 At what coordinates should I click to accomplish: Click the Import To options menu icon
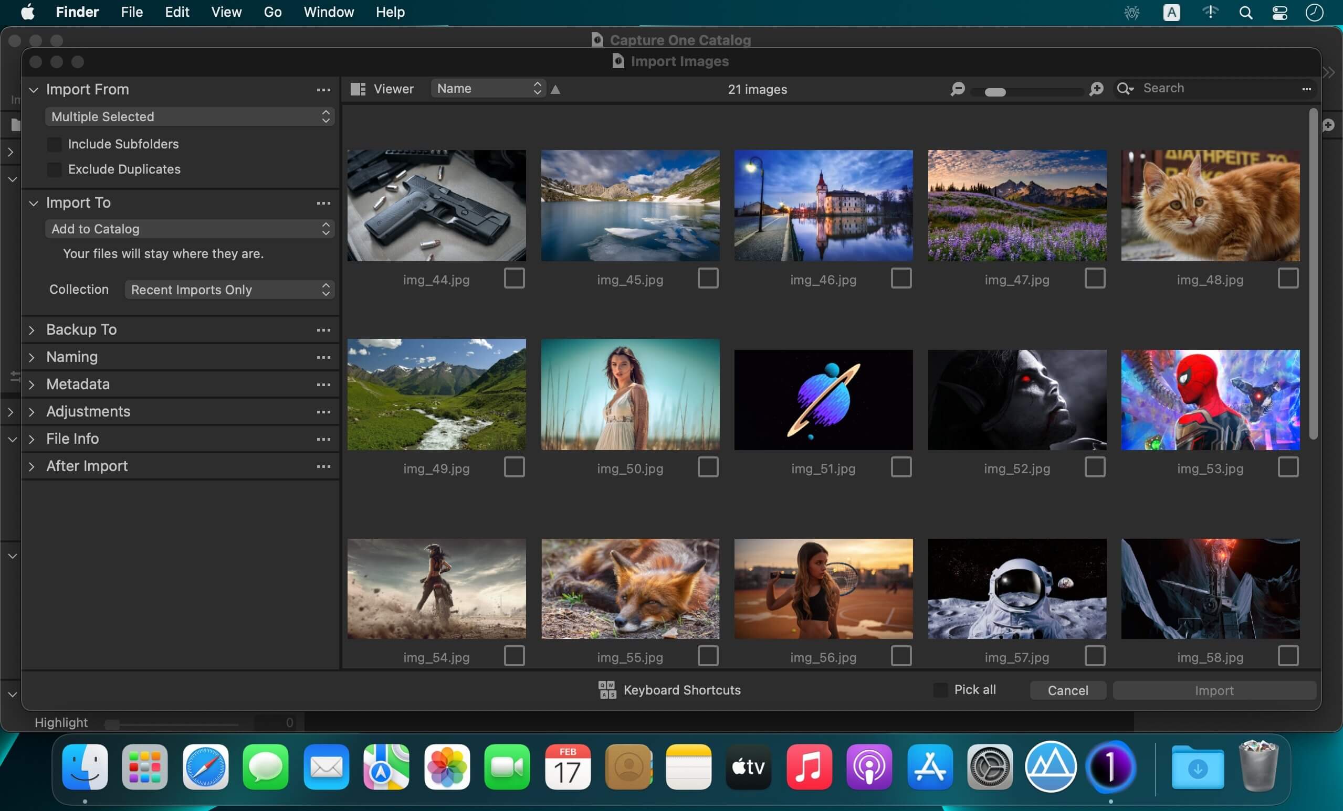(323, 202)
